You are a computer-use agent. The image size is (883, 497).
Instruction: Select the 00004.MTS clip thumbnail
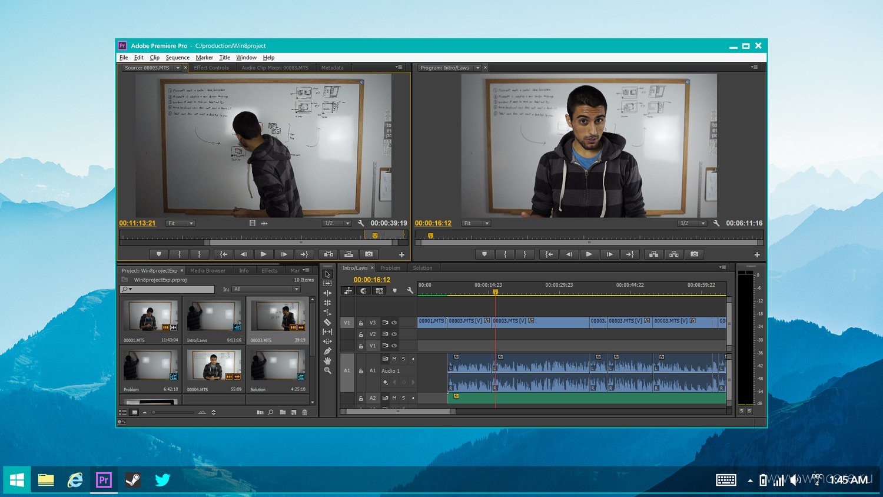214,370
